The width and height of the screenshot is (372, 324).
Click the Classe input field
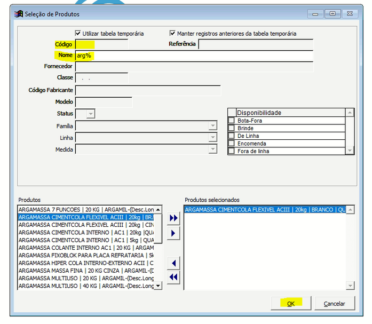tap(101, 78)
